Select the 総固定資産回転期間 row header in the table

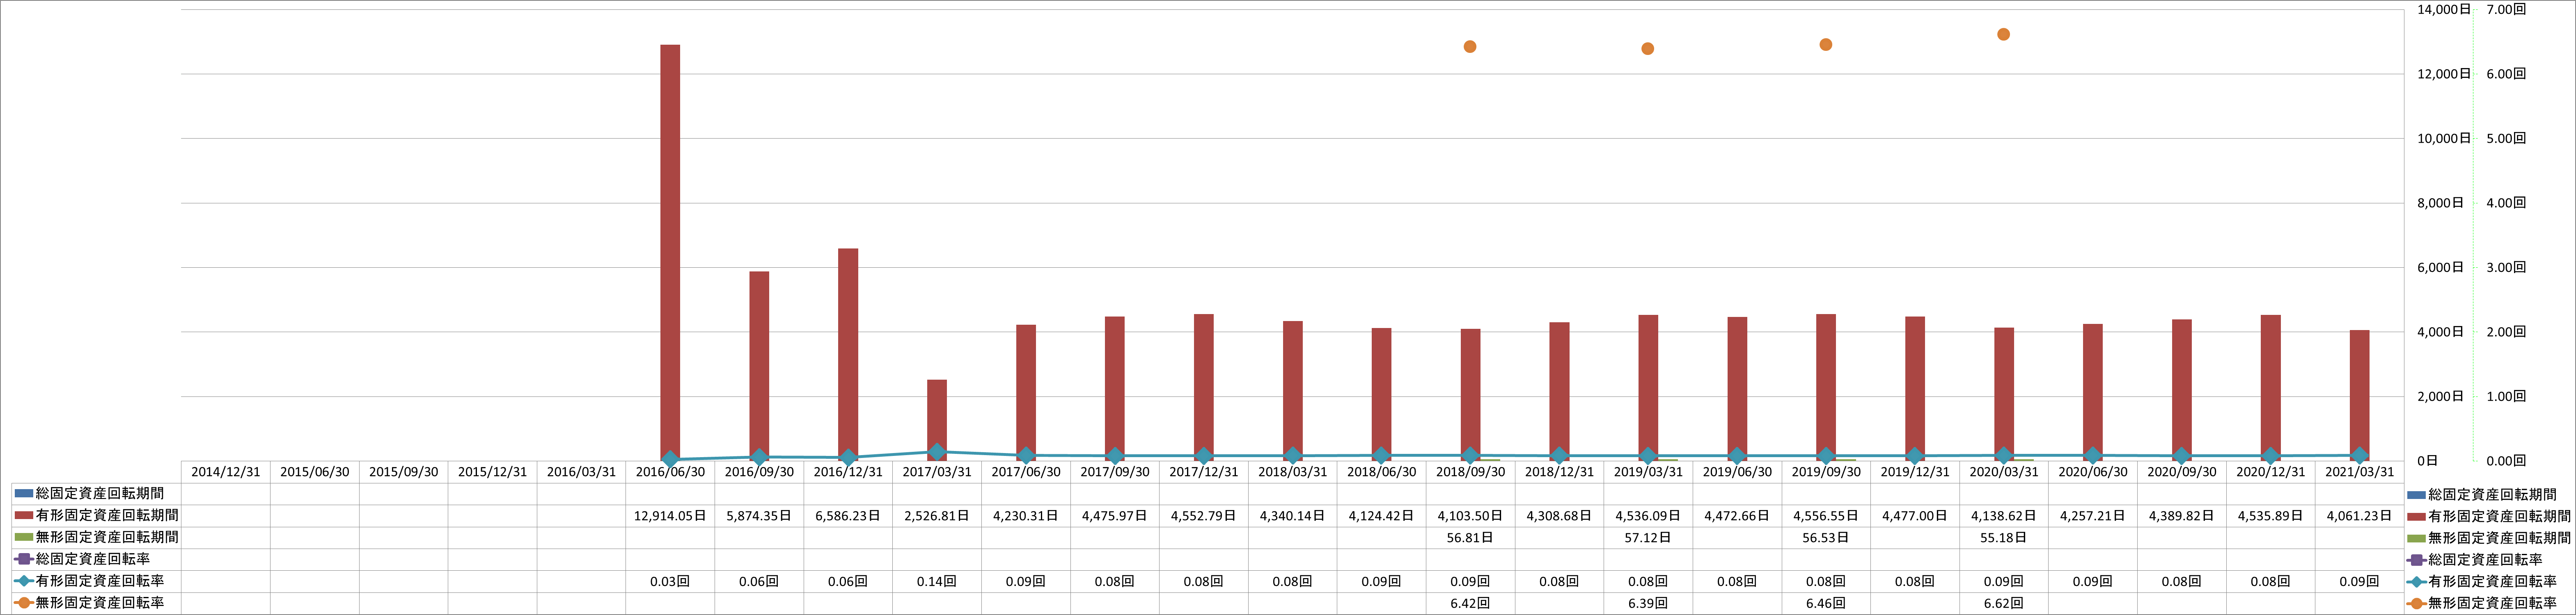click(x=96, y=494)
